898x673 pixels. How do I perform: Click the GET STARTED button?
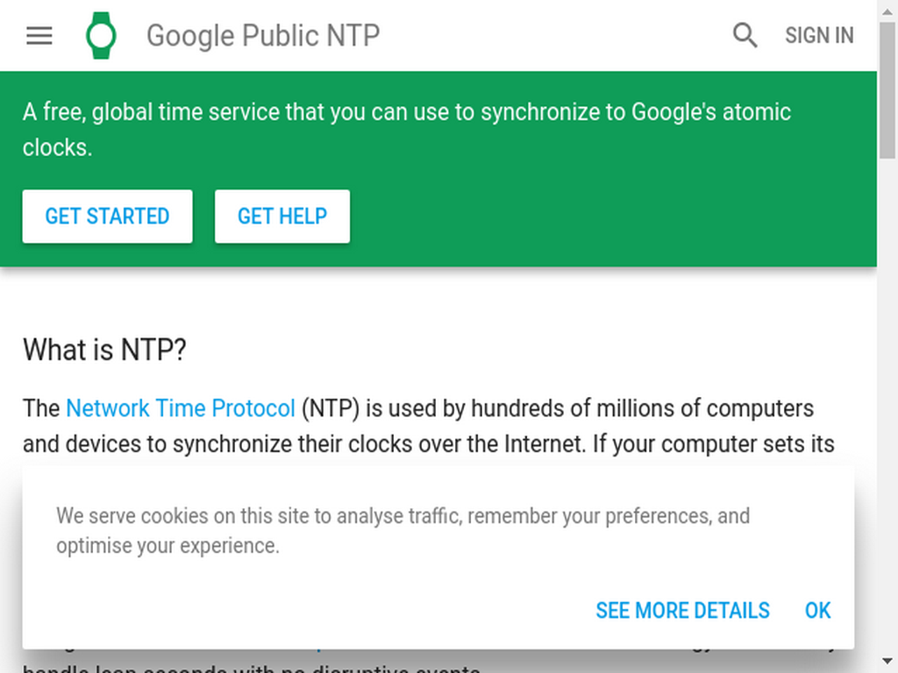(x=108, y=216)
